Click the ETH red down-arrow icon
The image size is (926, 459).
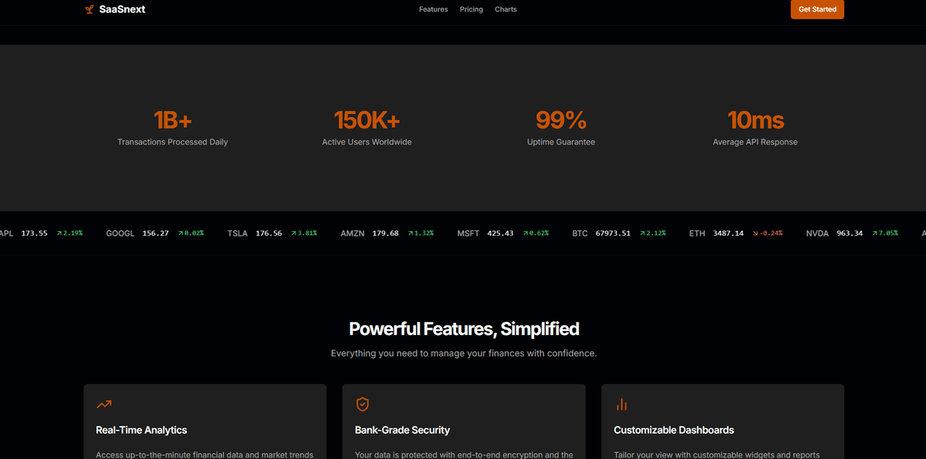[755, 233]
